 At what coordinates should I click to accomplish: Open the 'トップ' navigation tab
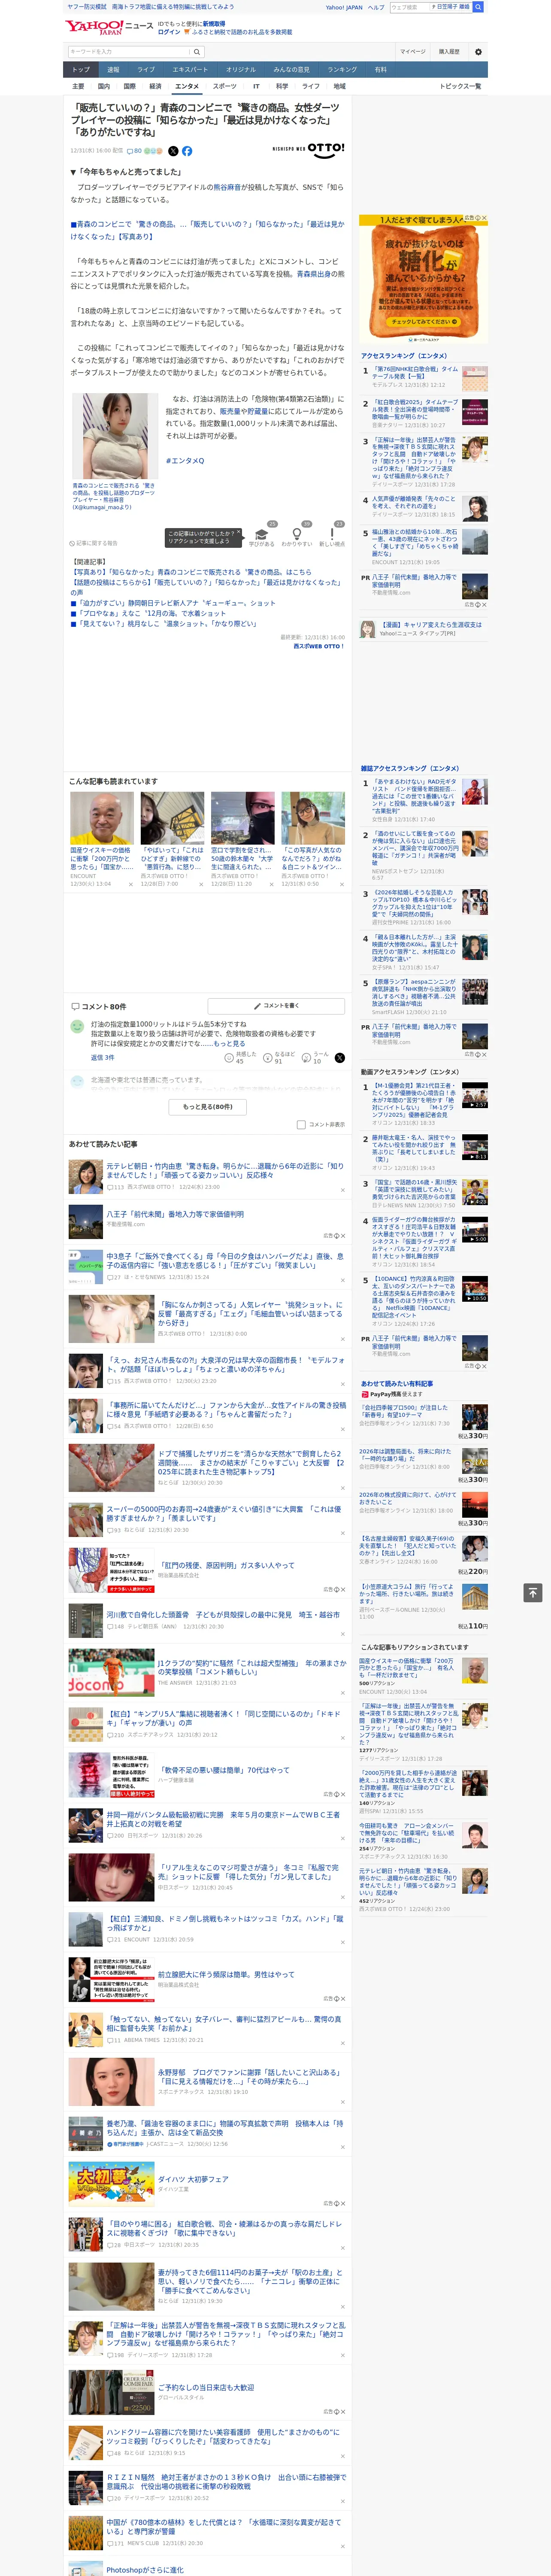pos(81,70)
